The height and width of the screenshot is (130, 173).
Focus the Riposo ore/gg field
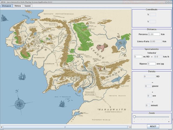click(x=152, y=64)
